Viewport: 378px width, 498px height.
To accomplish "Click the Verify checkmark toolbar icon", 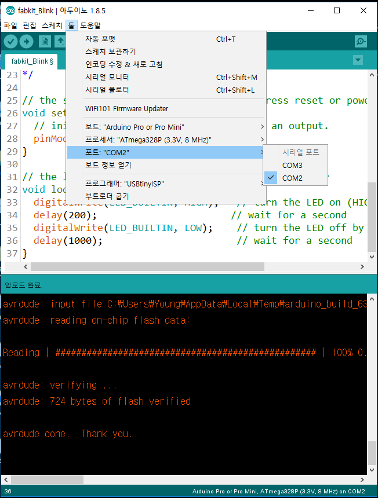I will tap(11, 42).
